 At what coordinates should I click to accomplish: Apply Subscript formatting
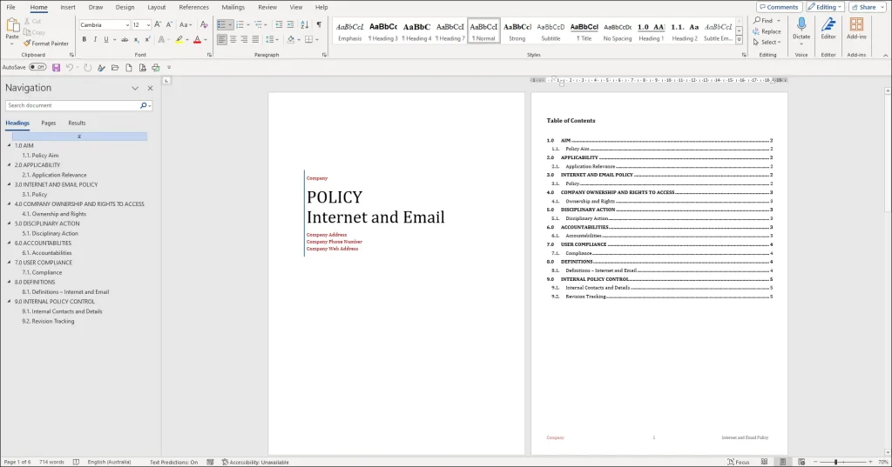pos(136,40)
